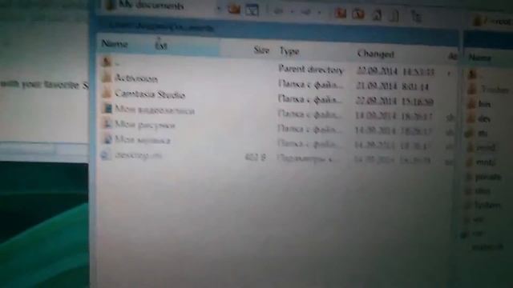Click the parent directory toolbar icon
The width and height of the screenshot is (513, 288).
(x=340, y=13)
